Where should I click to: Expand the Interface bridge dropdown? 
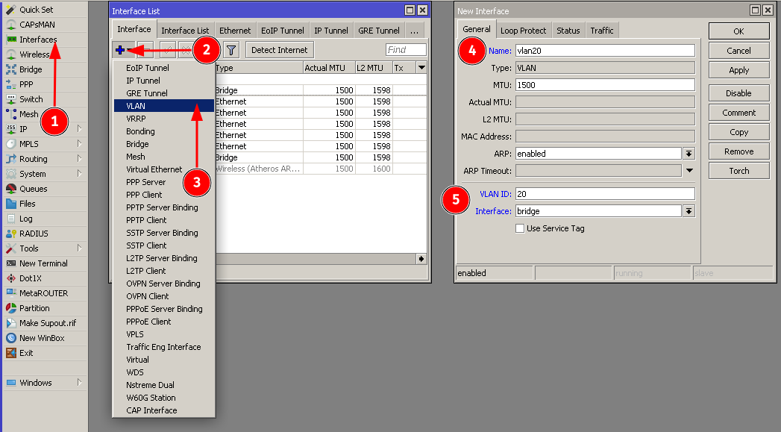click(689, 211)
